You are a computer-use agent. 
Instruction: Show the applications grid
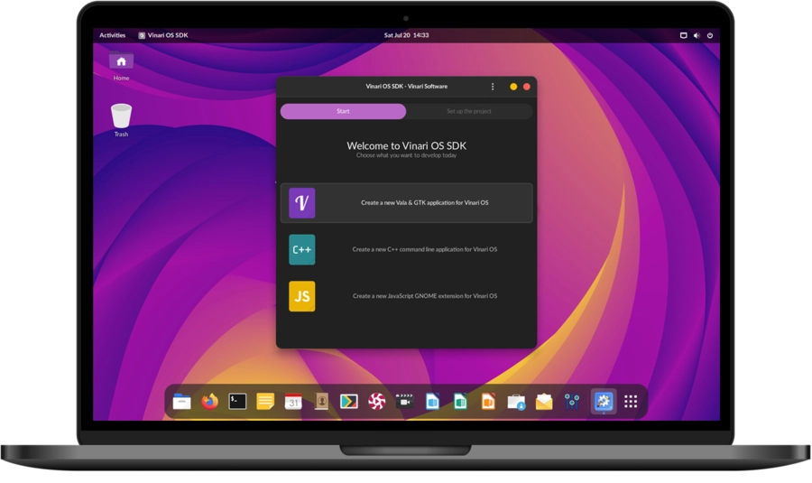631,401
